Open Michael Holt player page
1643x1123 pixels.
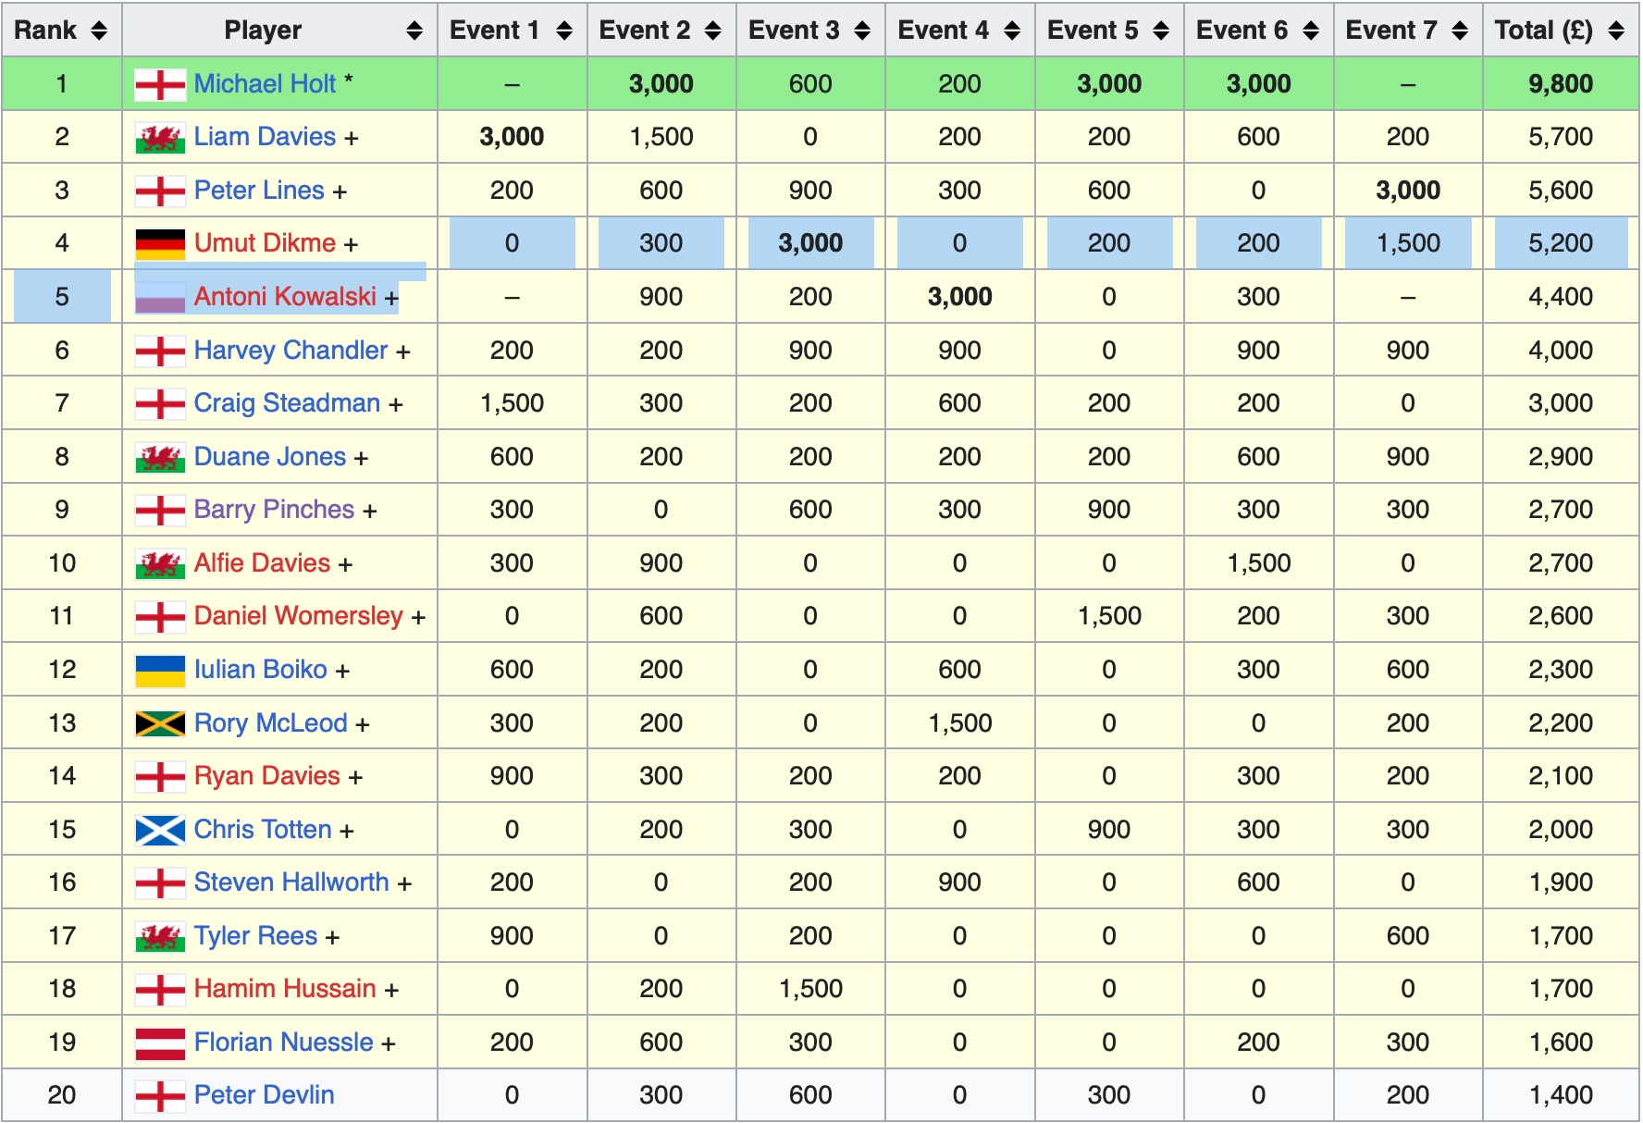[265, 84]
